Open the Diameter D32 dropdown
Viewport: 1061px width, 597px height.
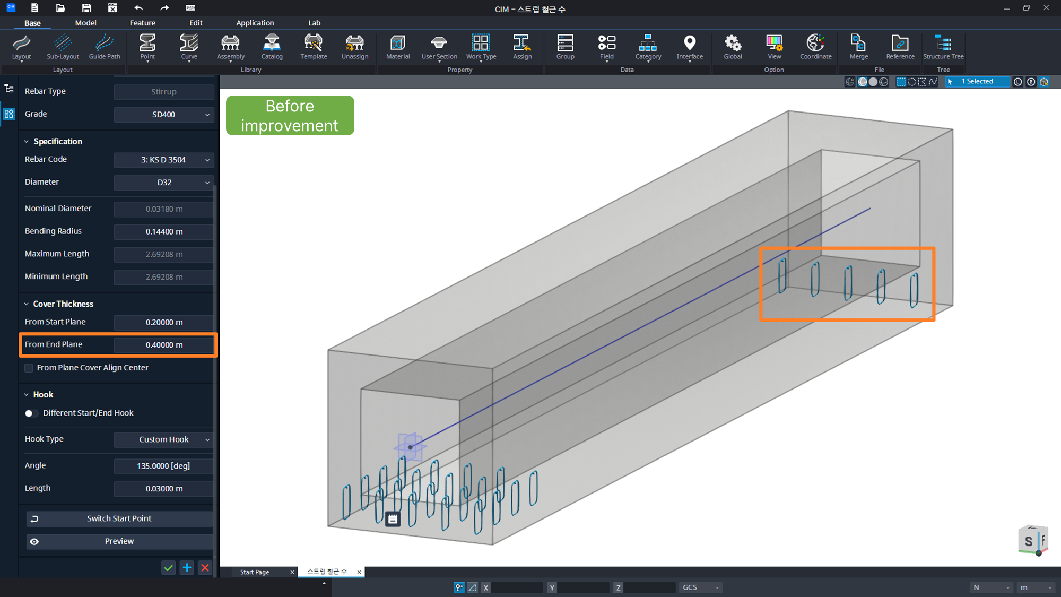[x=164, y=183]
